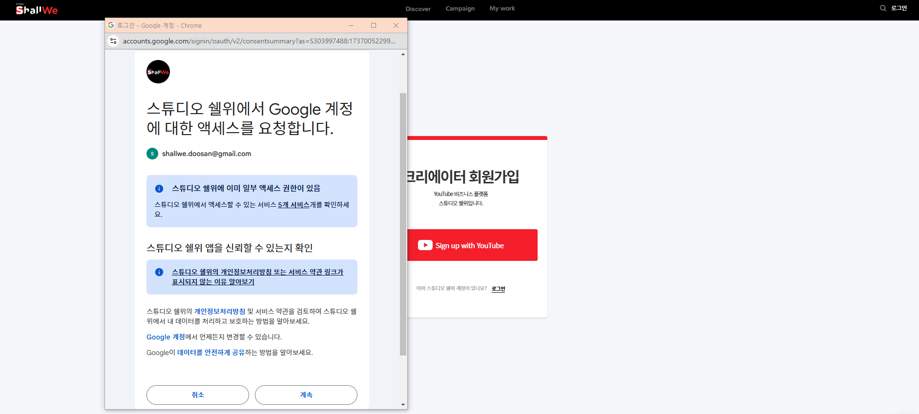Click the popup address bar URL field
The width and height of the screenshot is (919, 414).
click(x=259, y=41)
